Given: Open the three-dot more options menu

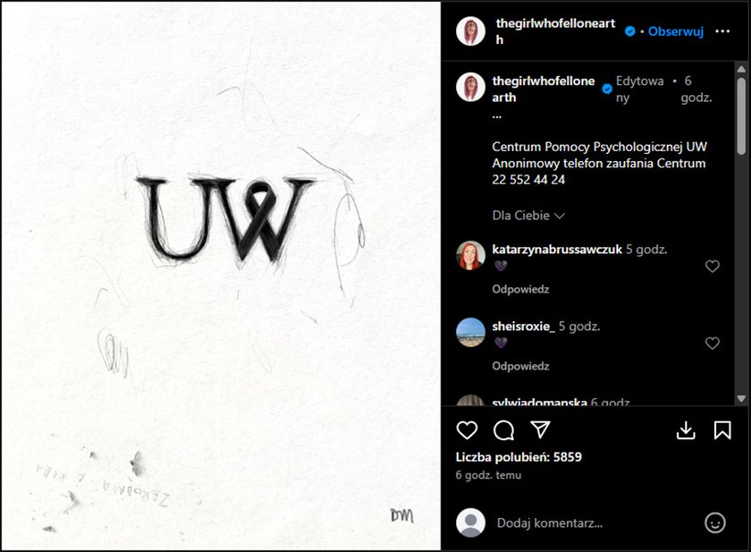Looking at the screenshot, I should click(x=722, y=31).
